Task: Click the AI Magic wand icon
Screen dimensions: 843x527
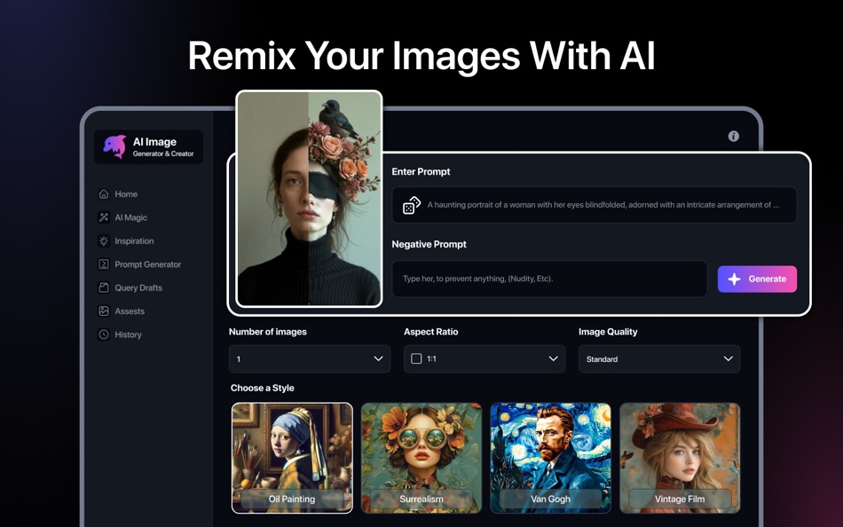Action: pos(104,217)
